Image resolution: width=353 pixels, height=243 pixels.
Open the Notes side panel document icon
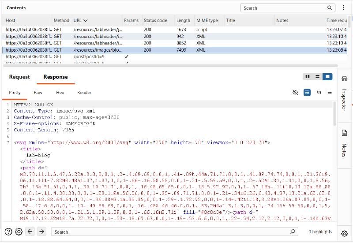click(344, 133)
